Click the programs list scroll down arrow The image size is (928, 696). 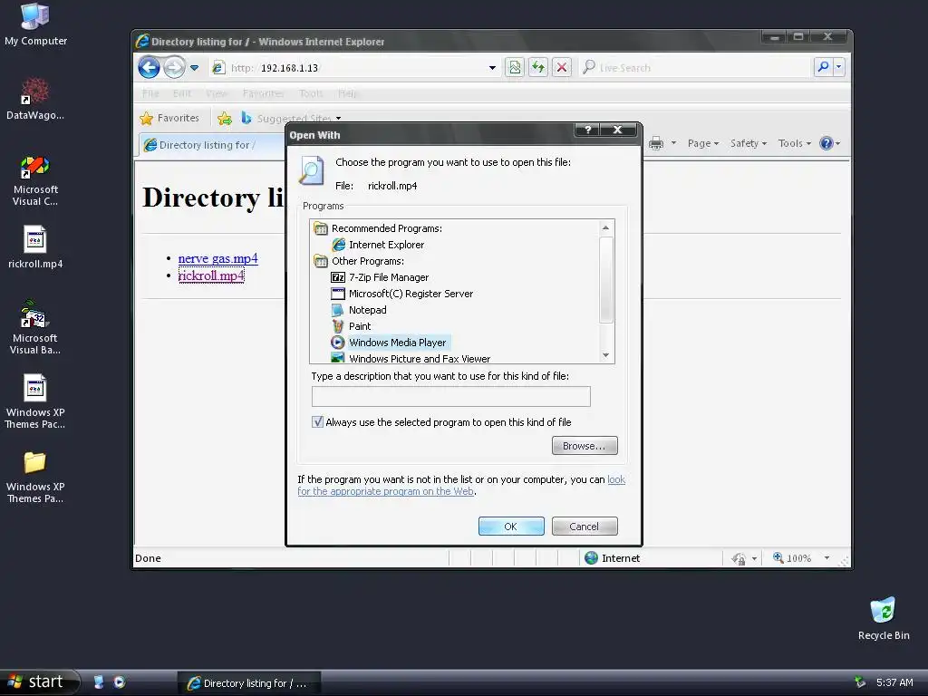605,355
